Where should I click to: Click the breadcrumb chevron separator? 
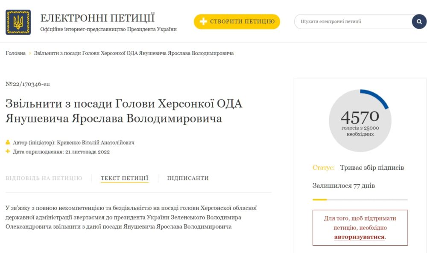(30, 53)
